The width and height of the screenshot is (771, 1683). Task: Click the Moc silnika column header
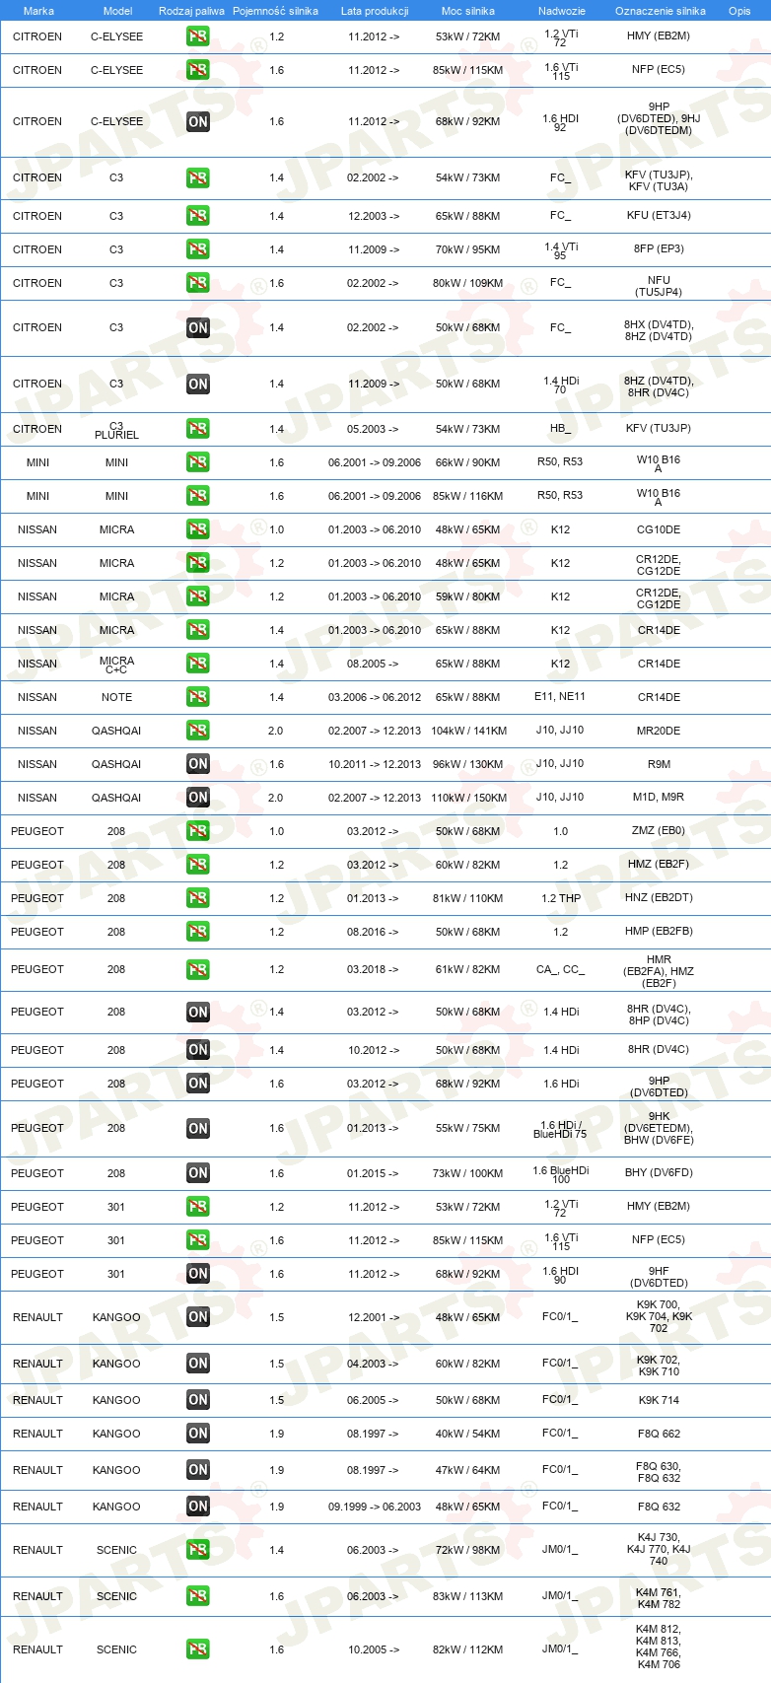(x=468, y=11)
